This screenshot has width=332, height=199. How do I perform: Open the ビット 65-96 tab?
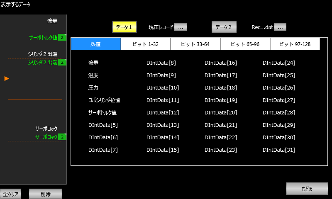[x=245, y=44]
